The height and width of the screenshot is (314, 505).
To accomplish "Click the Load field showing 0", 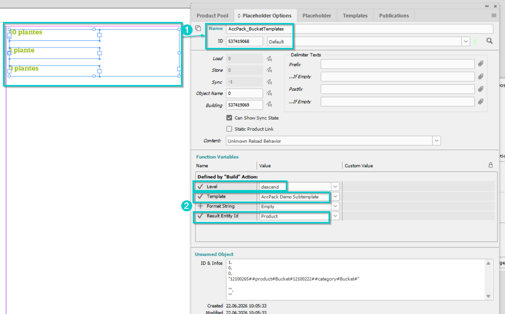I will 244,59.
